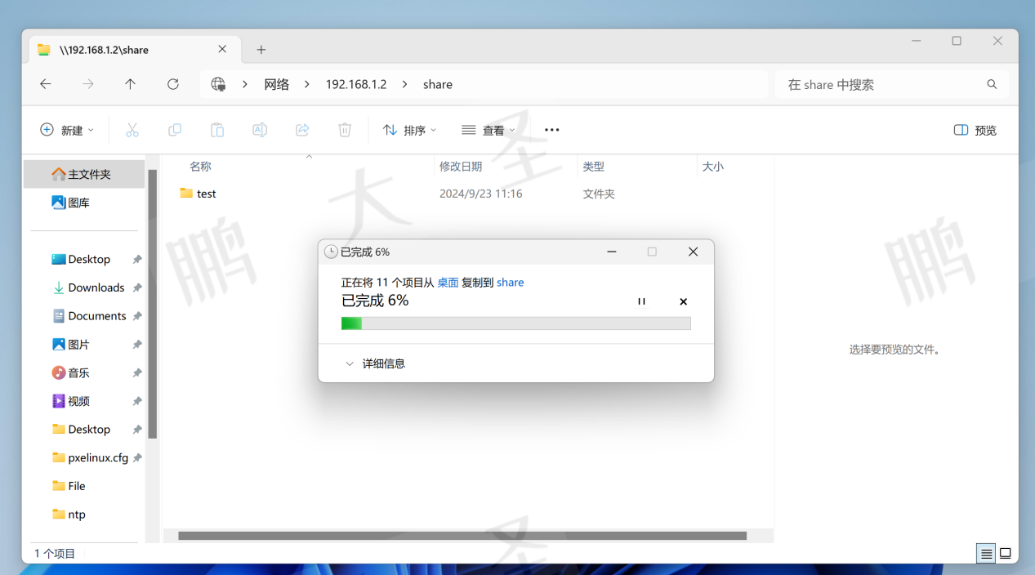Click the Share icon in toolbar
The width and height of the screenshot is (1035, 575).
[302, 130]
